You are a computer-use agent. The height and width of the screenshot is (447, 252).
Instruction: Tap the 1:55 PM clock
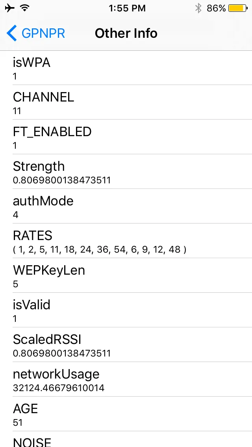(x=127, y=8)
